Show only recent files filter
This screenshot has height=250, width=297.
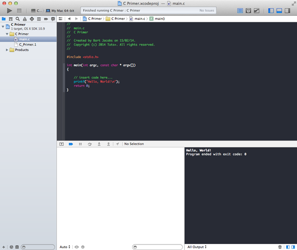click(11, 247)
